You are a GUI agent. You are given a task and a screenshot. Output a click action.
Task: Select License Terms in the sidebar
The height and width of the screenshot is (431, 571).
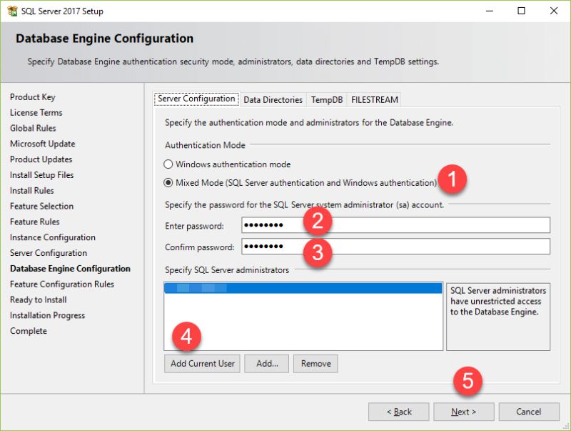(36, 112)
